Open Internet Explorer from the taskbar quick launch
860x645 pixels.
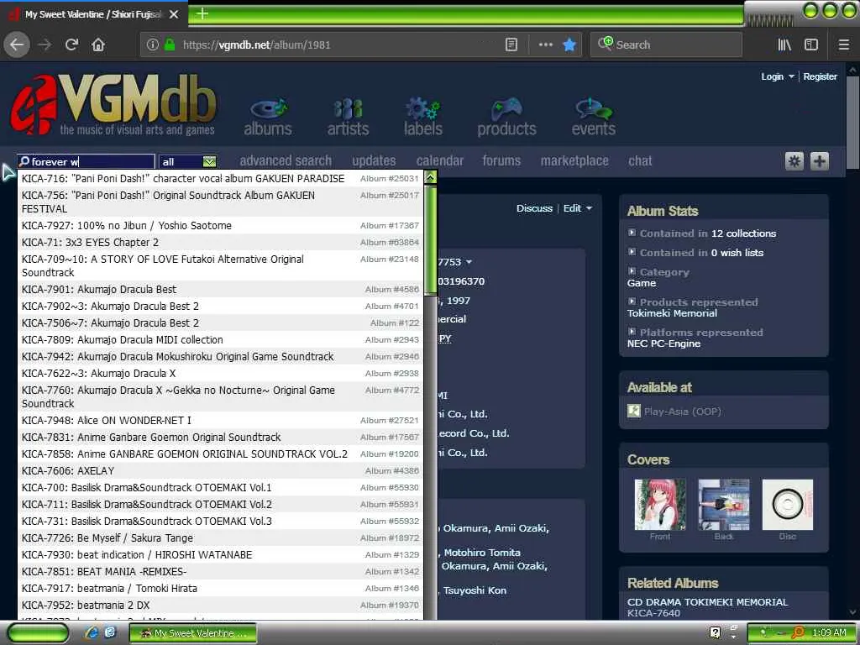(x=92, y=632)
